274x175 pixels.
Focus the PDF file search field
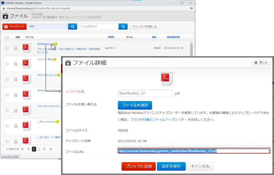click(x=49, y=26)
